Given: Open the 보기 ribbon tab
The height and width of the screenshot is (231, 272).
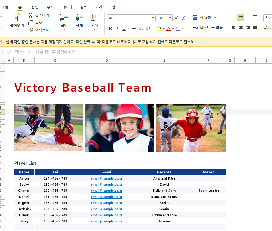Looking at the screenshot, I should pos(98,7).
